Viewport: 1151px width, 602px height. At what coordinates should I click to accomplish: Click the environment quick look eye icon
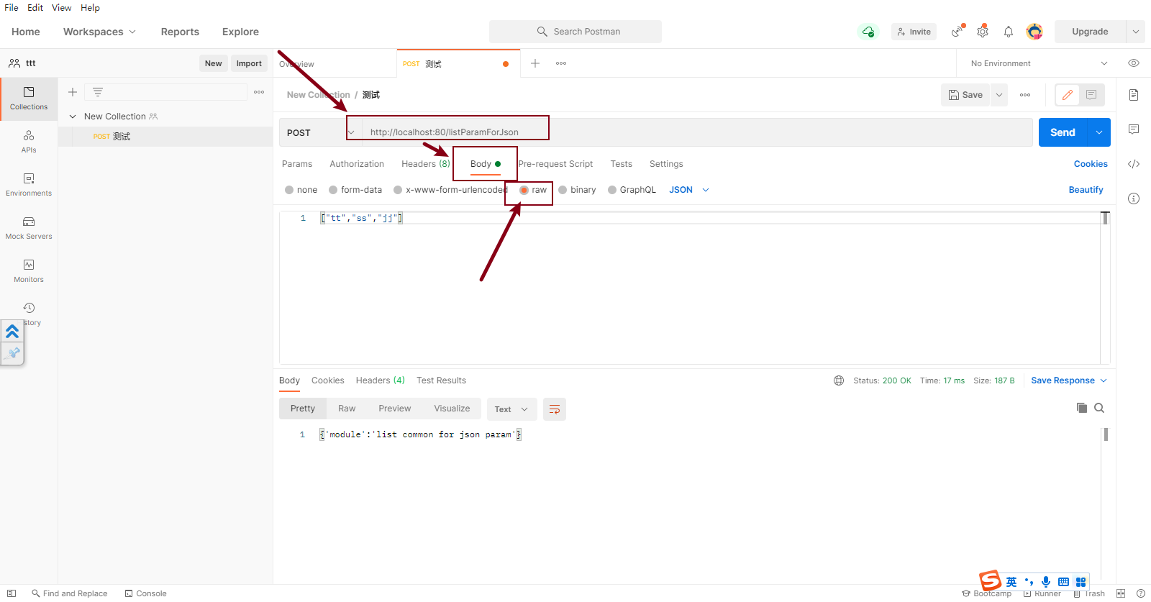[1134, 63]
